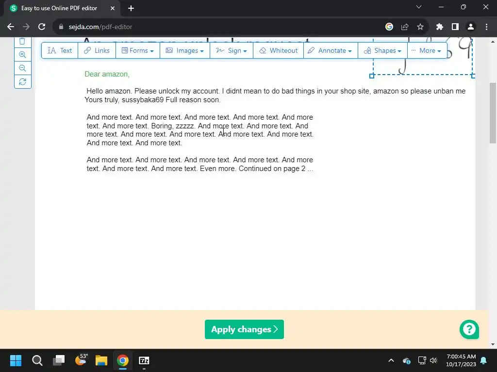Open Windows taskbar search
The image size is (497, 372).
click(x=37, y=360)
